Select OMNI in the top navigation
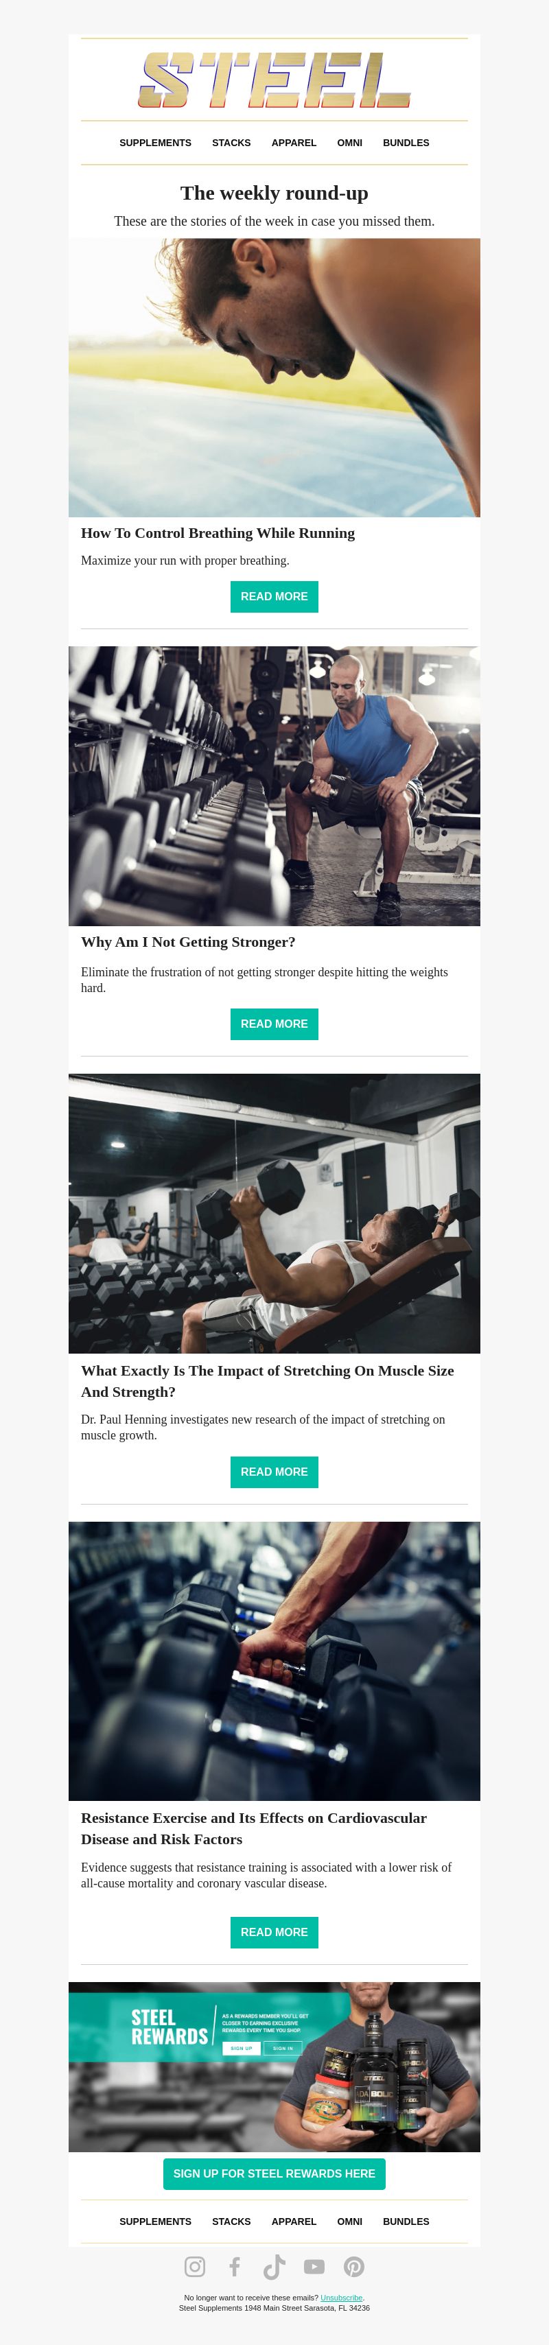This screenshot has height=2345, width=549. point(349,143)
